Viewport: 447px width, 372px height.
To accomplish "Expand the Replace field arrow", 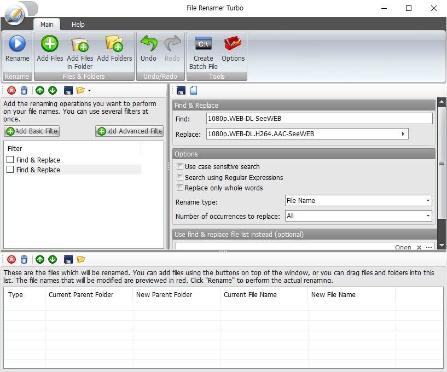I will pos(403,133).
